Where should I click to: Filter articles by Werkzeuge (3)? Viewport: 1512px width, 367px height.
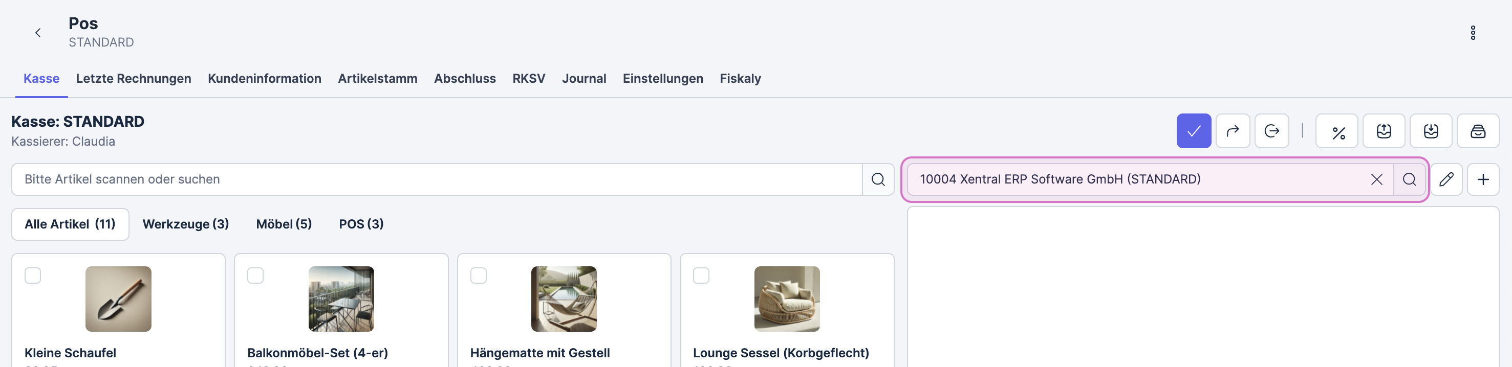point(185,224)
